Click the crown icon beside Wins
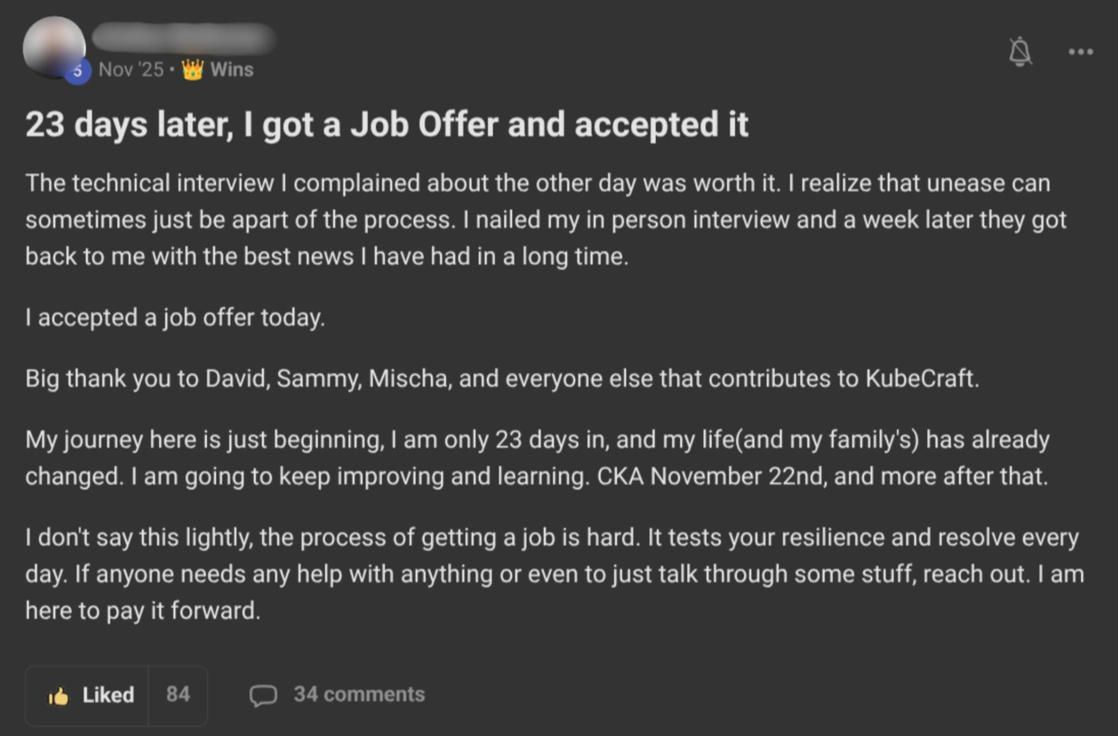Screen dimensions: 1118x736 pos(192,70)
